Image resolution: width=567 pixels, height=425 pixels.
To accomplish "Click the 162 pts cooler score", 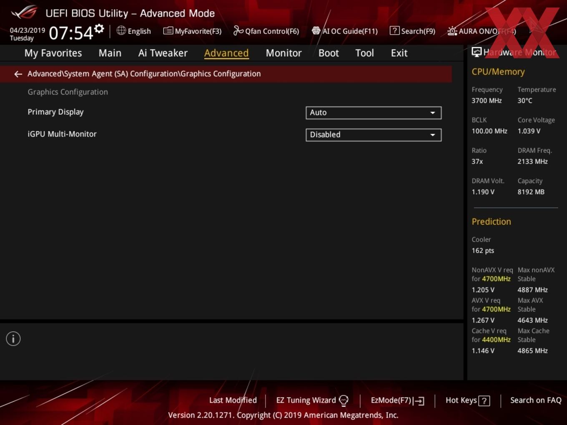I will [483, 250].
